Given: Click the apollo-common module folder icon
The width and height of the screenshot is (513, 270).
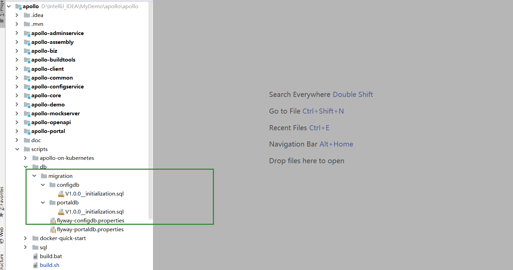Looking at the screenshot, I should [x=27, y=78].
